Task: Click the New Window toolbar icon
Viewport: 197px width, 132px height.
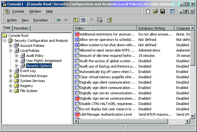Action: (172, 12)
